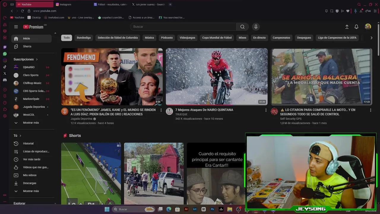Click the www.youtube.com address bar
The image size is (380, 214).
(45, 11)
